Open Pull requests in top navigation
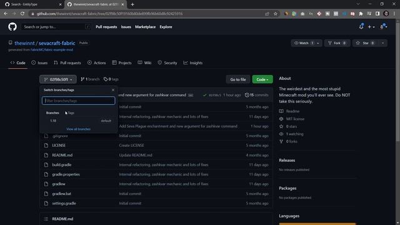The height and width of the screenshot is (225, 400). pyautogui.click(x=106, y=27)
